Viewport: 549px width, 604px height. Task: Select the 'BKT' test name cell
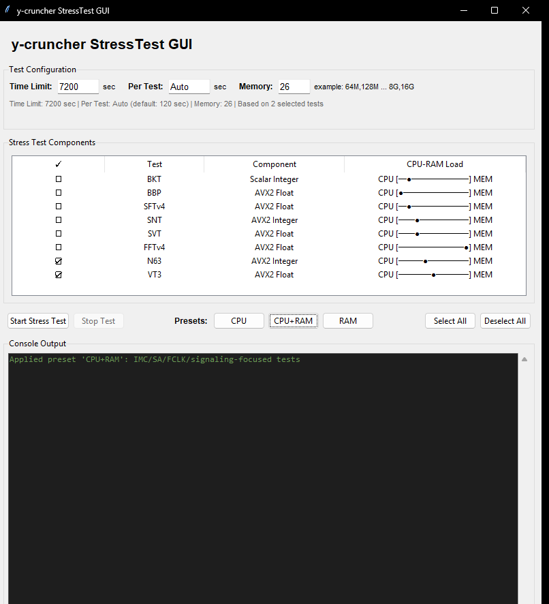[x=154, y=179]
